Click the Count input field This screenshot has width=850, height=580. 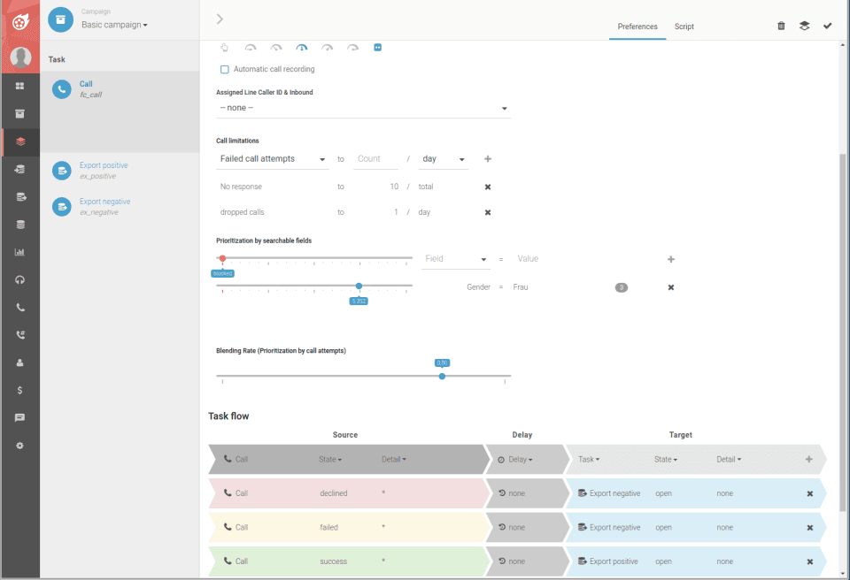click(x=375, y=159)
